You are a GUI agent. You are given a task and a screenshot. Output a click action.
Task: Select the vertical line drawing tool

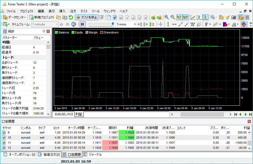click(168, 24)
